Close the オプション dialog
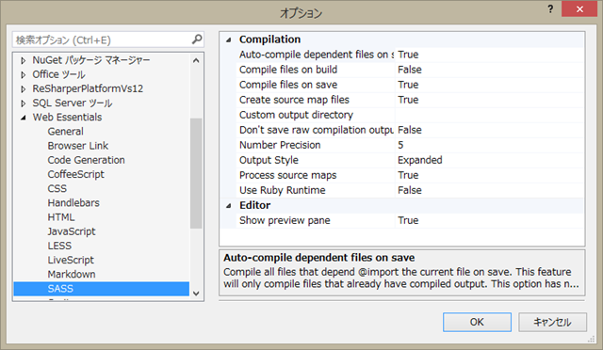This screenshot has width=603, height=350. (579, 9)
